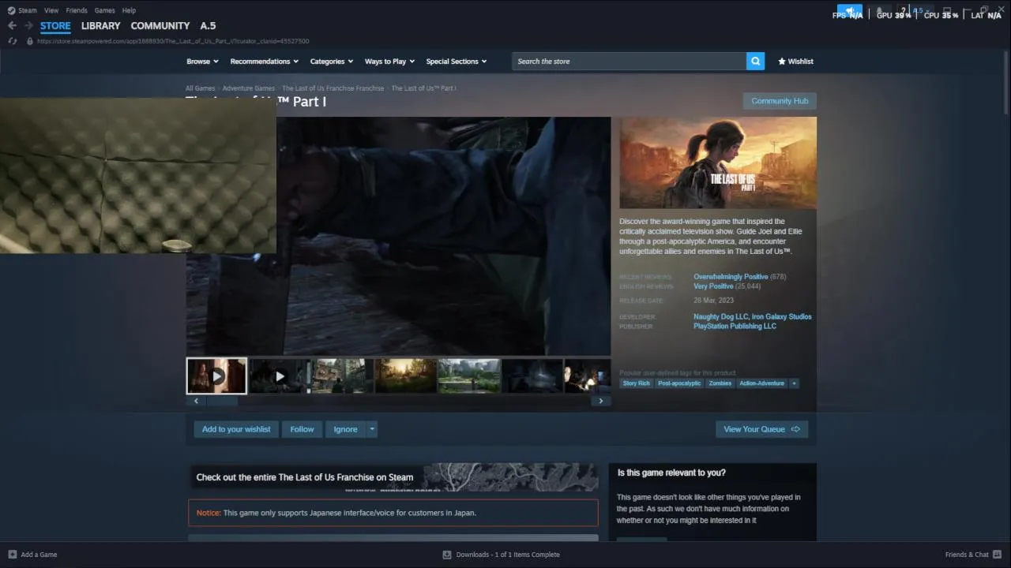
Task: Click Naughty Dog LLC developer link
Action: coord(720,317)
